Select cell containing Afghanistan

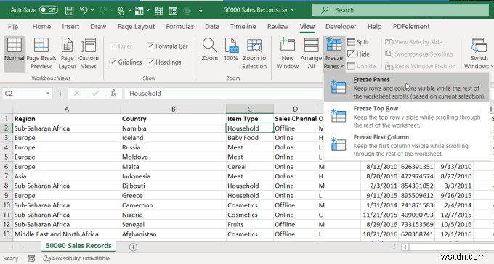pos(174,234)
